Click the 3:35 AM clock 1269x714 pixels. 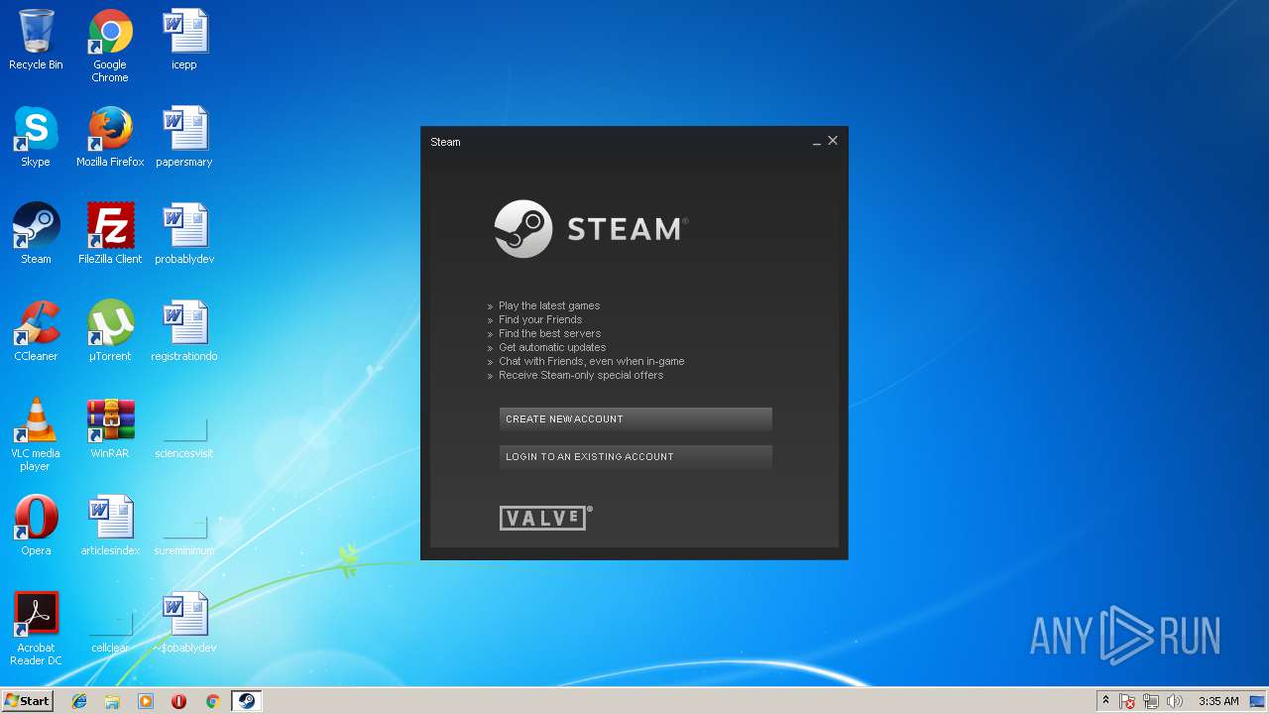[x=1218, y=701]
